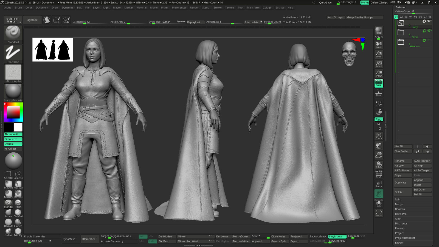Open the Transform menu
The image size is (439, 247).
coord(253,8)
